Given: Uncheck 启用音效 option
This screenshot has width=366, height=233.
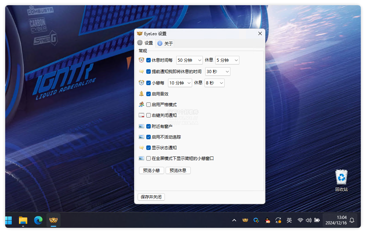Looking at the screenshot, I should [148, 94].
